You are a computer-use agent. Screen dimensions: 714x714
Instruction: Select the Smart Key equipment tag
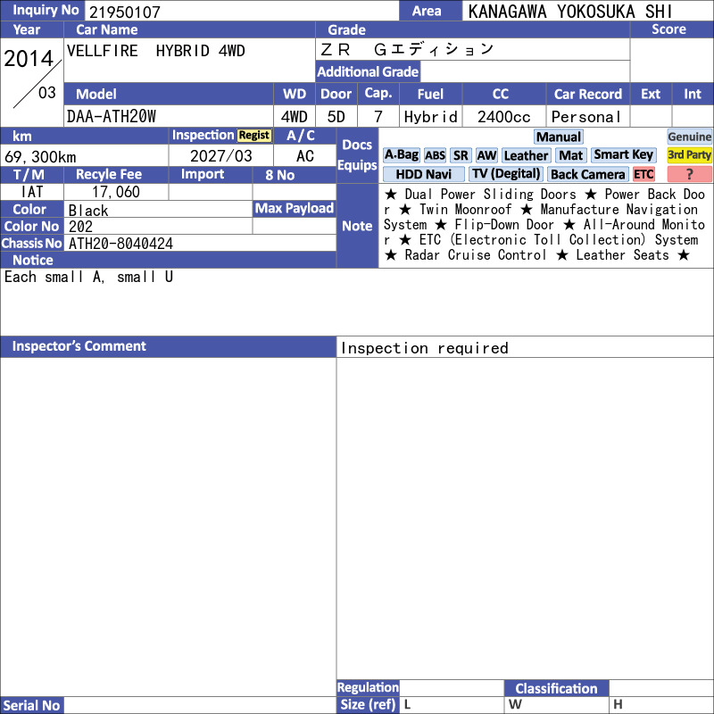tap(623, 154)
